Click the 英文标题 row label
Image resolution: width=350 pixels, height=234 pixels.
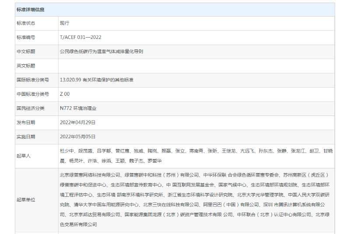pyautogui.click(x=25, y=66)
